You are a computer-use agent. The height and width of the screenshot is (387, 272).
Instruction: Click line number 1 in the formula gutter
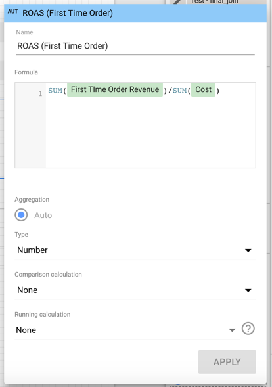40,93
